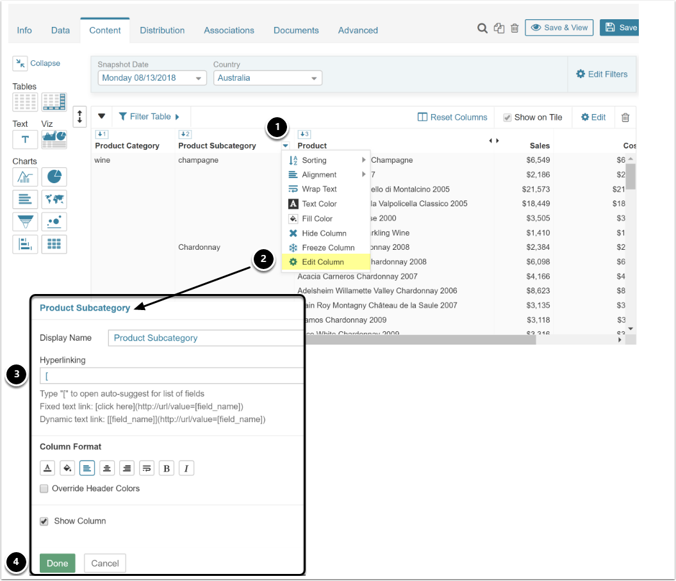
Task: Click the search magnifier icon in header
Action: (x=482, y=28)
